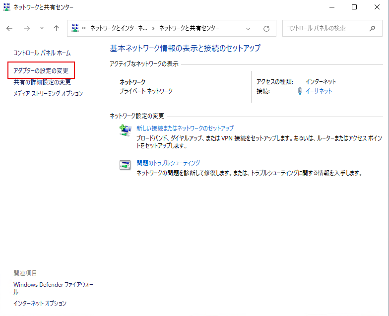Click the new connection setup icon

[125, 130]
